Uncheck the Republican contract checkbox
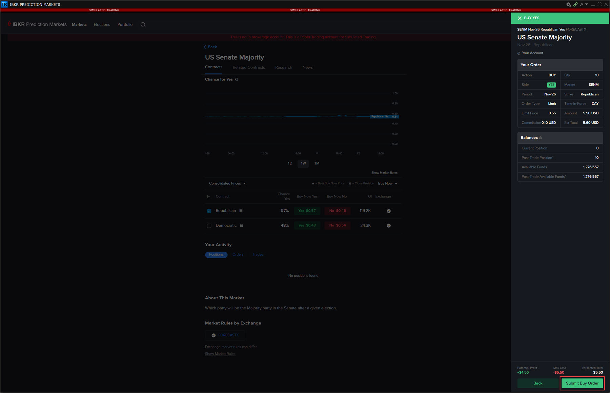 pos(209,211)
